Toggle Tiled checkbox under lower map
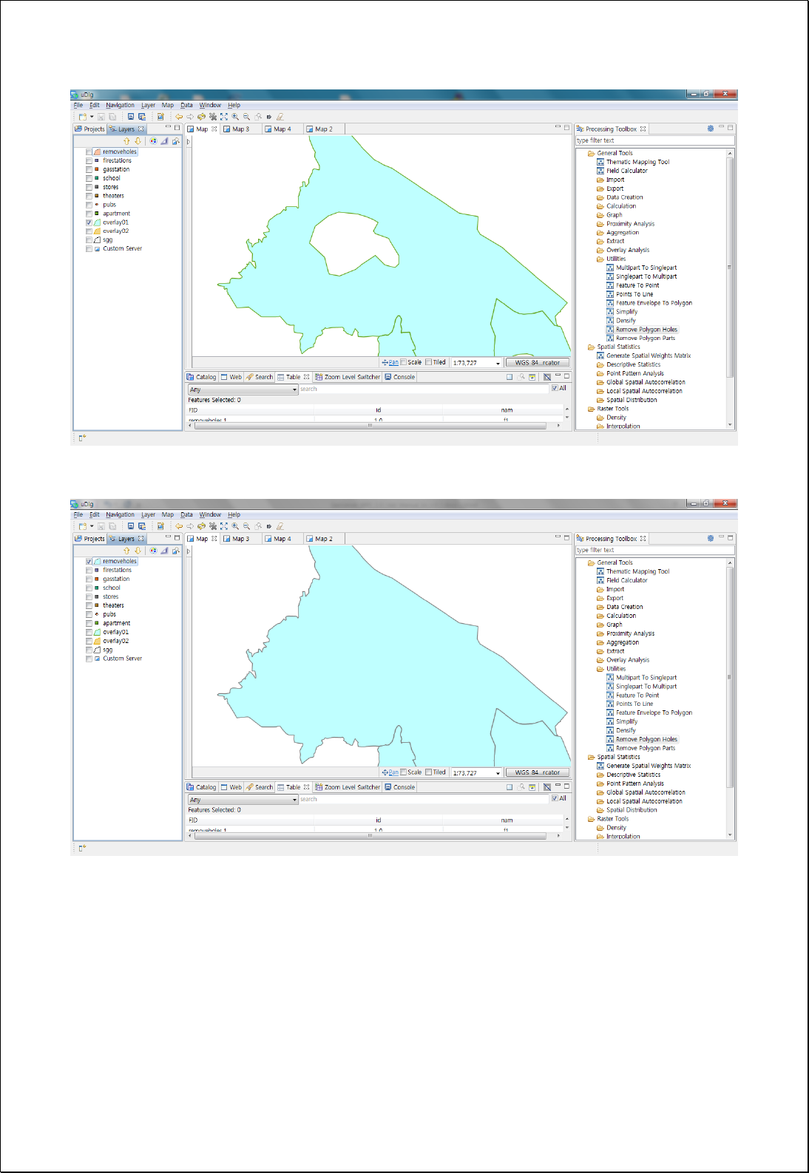Viewport: 809px width, 1173px height. pyautogui.click(x=428, y=772)
